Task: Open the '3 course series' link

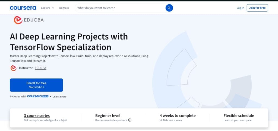Action: point(37,116)
